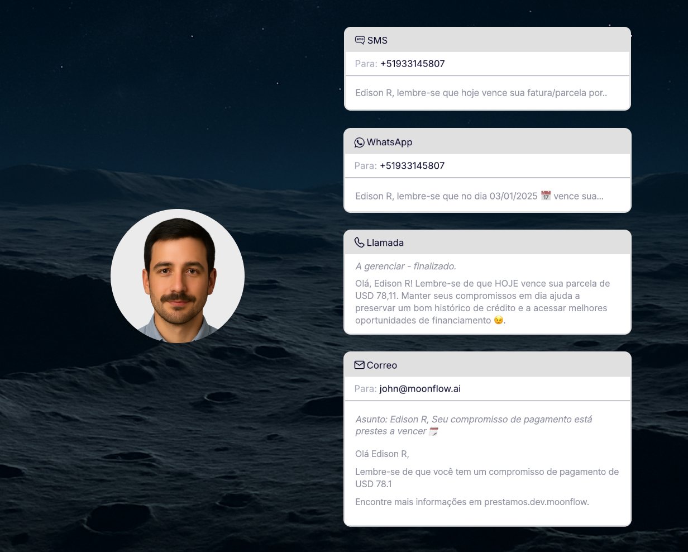Open the WhatsApp message preview with 03/01/2025

pyautogui.click(x=479, y=196)
